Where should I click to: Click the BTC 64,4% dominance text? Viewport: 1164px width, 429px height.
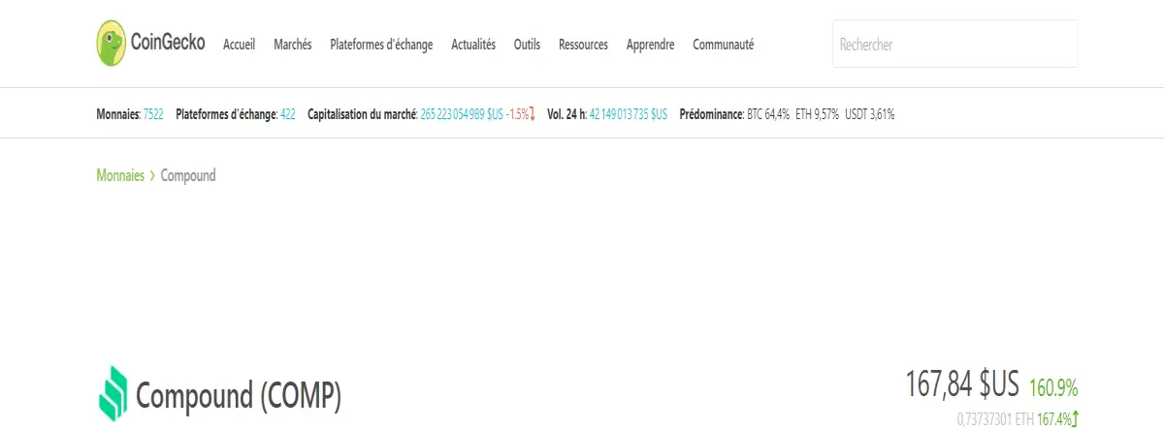(x=768, y=114)
